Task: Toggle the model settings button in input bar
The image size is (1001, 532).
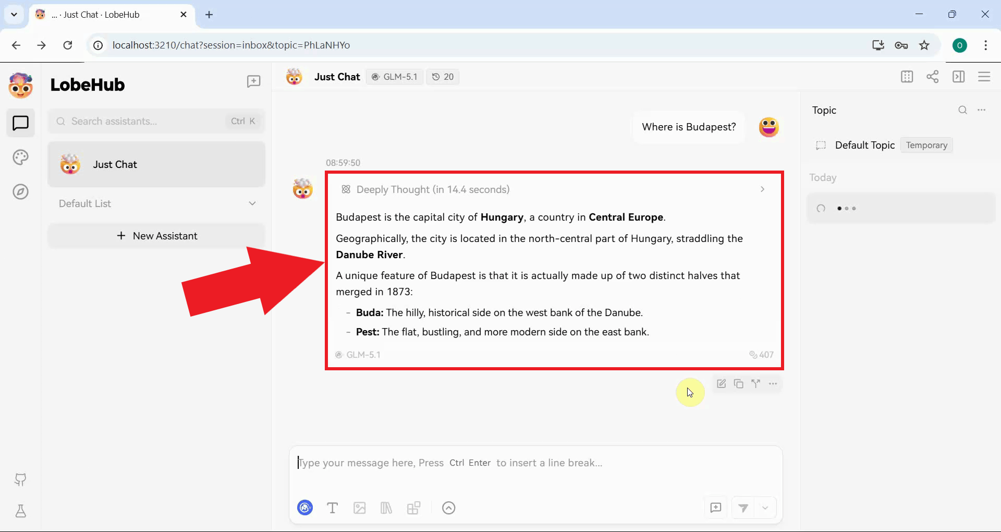Action: point(305,508)
